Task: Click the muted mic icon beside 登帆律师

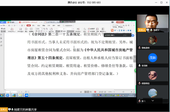Action: click(x=139, y=48)
